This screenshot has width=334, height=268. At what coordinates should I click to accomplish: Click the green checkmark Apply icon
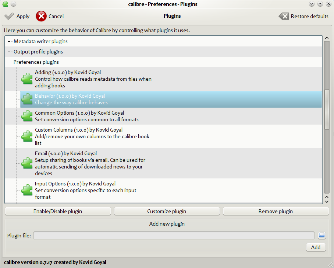(9, 16)
